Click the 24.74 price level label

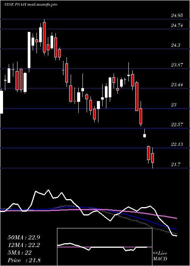(x=177, y=25)
